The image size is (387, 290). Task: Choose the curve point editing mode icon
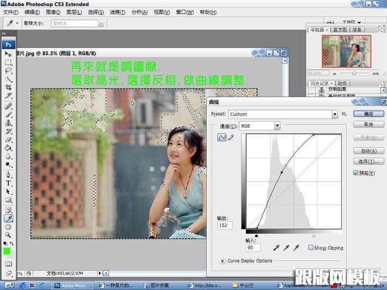tap(221, 138)
